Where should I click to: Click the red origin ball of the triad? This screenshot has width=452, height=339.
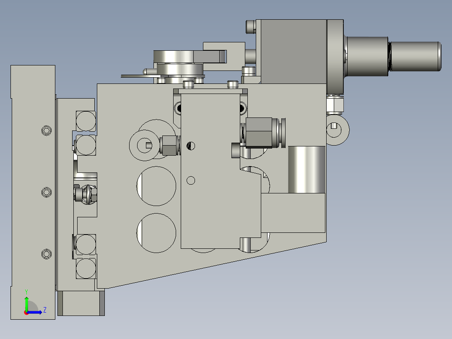[26, 313]
